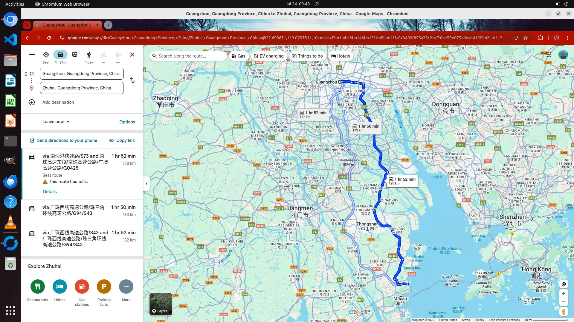Toggle the EV charging filter chip
This screenshot has height=322, width=574.
point(269,56)
